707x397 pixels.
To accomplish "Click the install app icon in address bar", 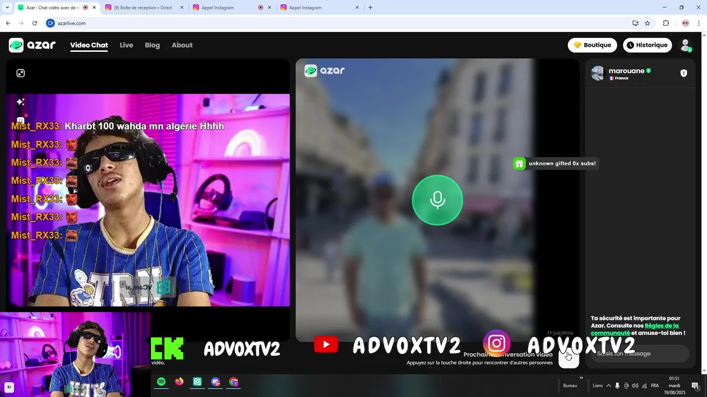I will (x=635, y=23).
